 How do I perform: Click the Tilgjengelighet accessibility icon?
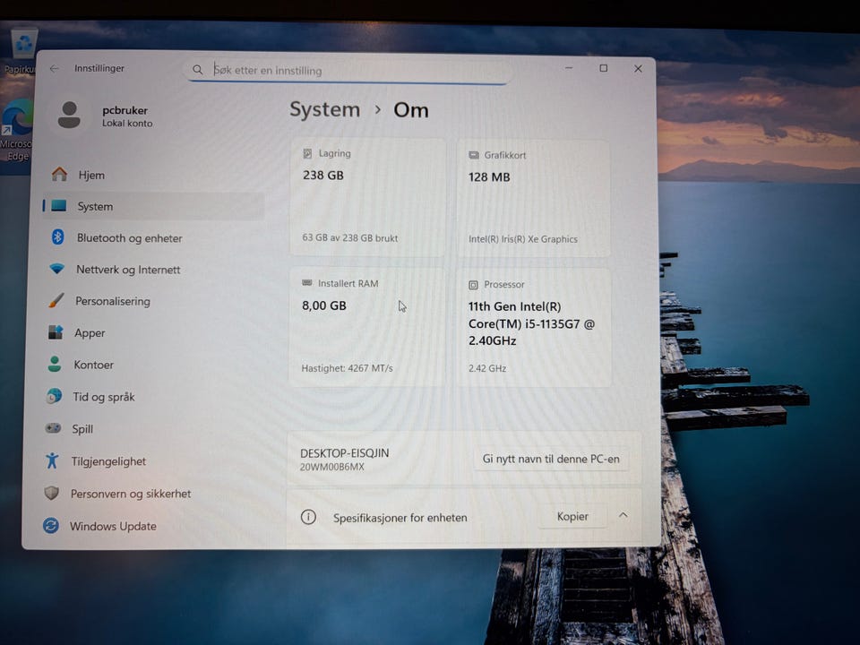coord(52,460)
